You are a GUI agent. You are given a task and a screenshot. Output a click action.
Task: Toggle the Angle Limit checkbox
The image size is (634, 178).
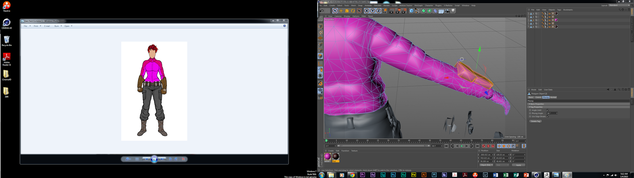[548, 110]
